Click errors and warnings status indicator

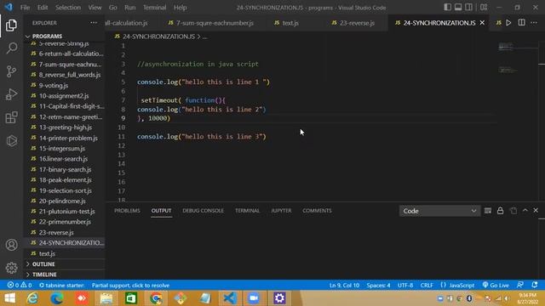click(20, 286)
